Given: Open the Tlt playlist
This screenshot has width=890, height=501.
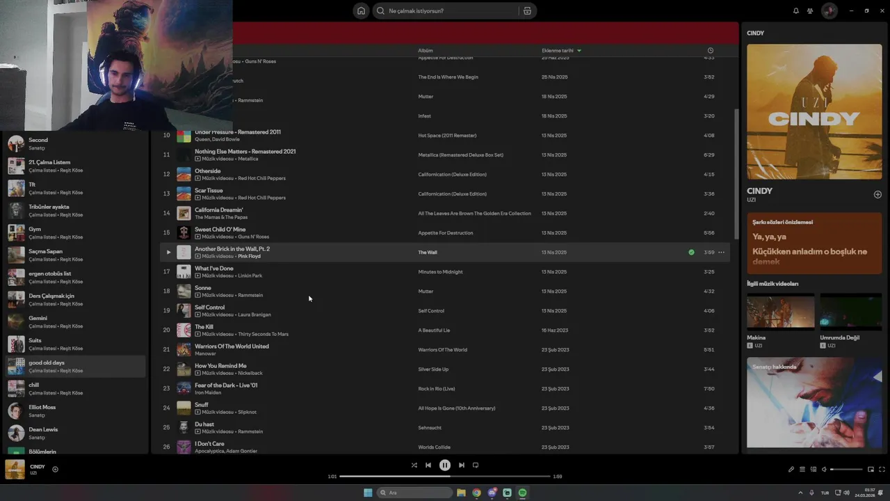Looking at the screenshot, I should coord(75,189).
